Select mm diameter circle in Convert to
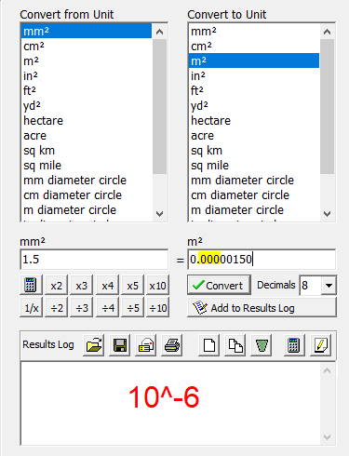 254,180
